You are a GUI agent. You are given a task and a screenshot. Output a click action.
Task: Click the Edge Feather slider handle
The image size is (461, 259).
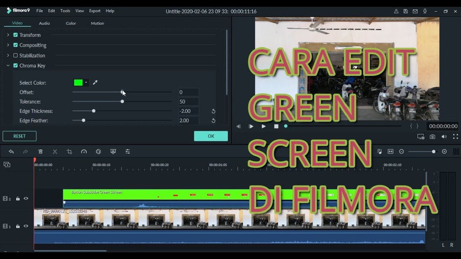[x=84, y=120]
